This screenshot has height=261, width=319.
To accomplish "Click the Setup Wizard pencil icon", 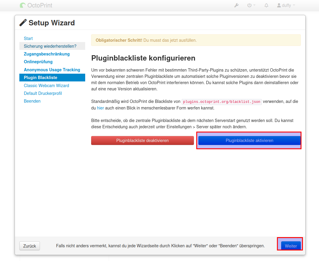I will [23, 23].
